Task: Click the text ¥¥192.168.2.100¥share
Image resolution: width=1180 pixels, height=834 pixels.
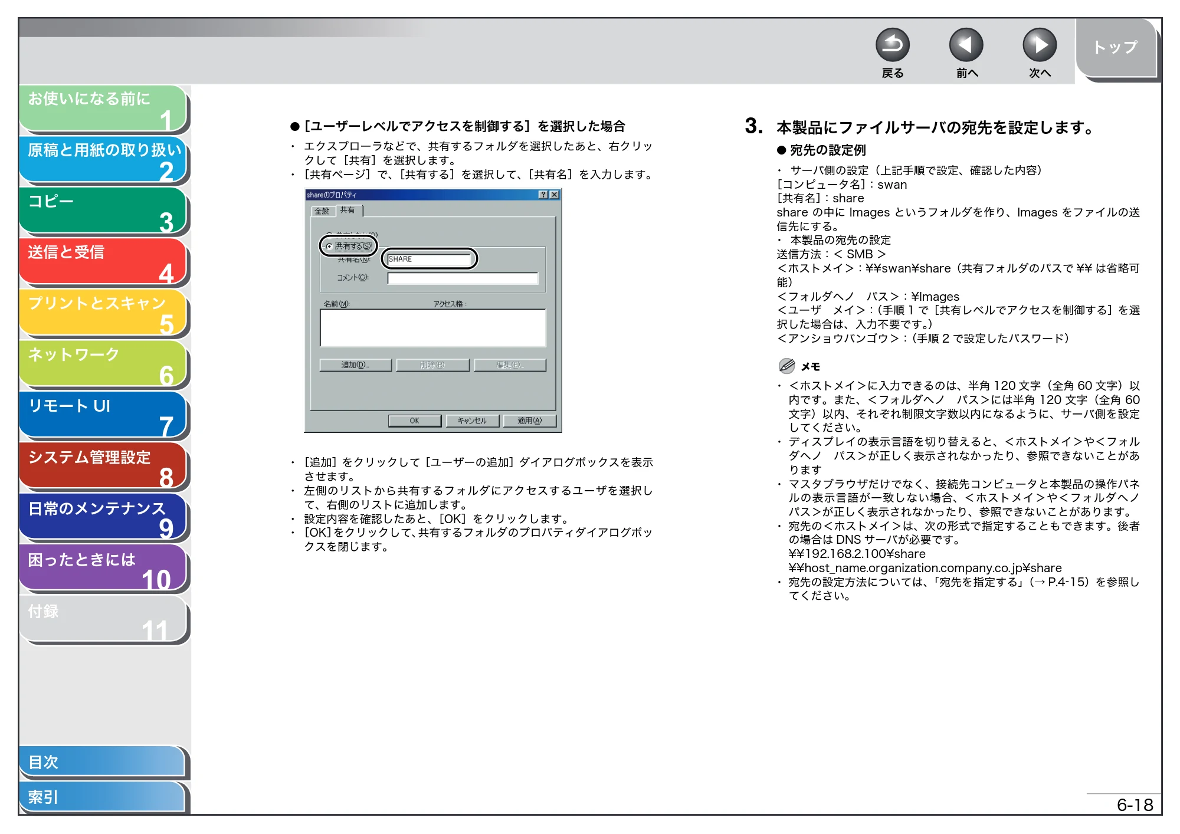Action: pyautogui.click(x=857, y=554)
